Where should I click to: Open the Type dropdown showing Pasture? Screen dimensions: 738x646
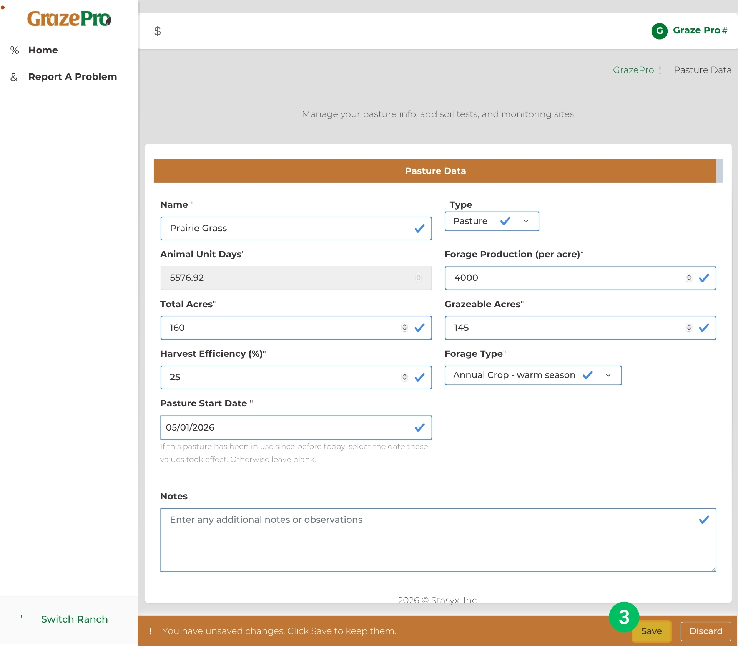coord(492,221)
